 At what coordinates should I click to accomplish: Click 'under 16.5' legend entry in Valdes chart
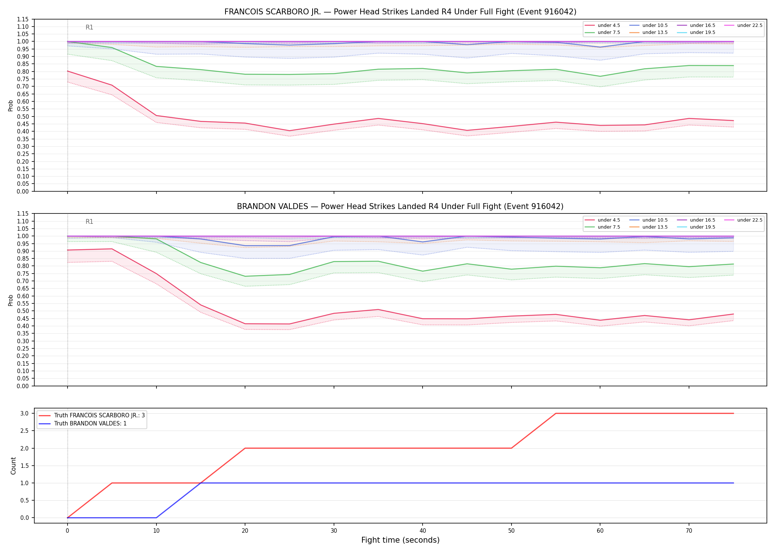click(x=696, y=220)
